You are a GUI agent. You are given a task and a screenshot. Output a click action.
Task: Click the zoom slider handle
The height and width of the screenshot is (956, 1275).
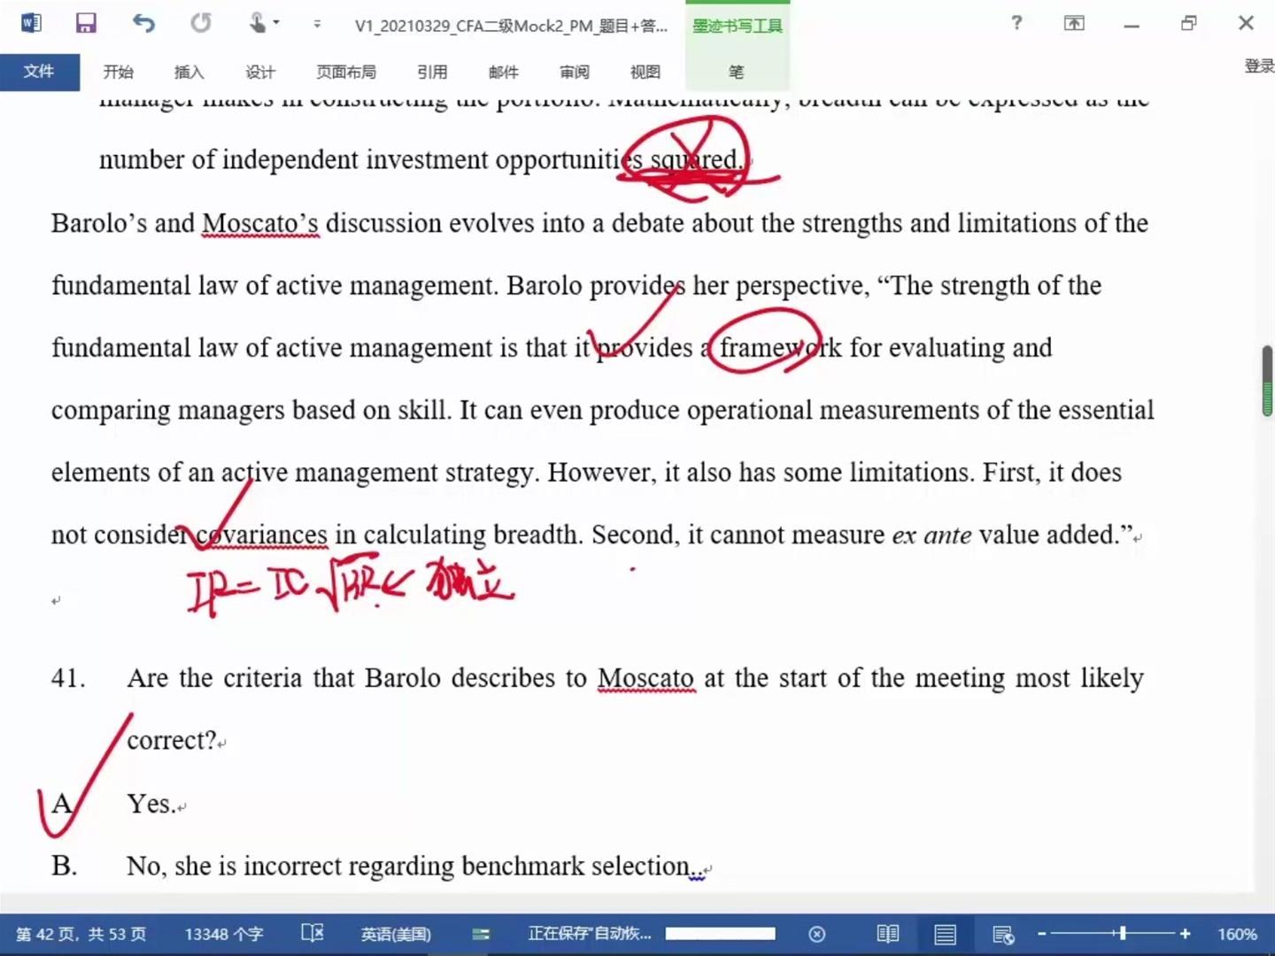(x=1122, y=933)
